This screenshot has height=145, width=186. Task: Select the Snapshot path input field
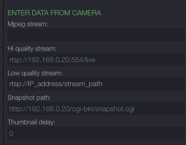click(96, 108)
